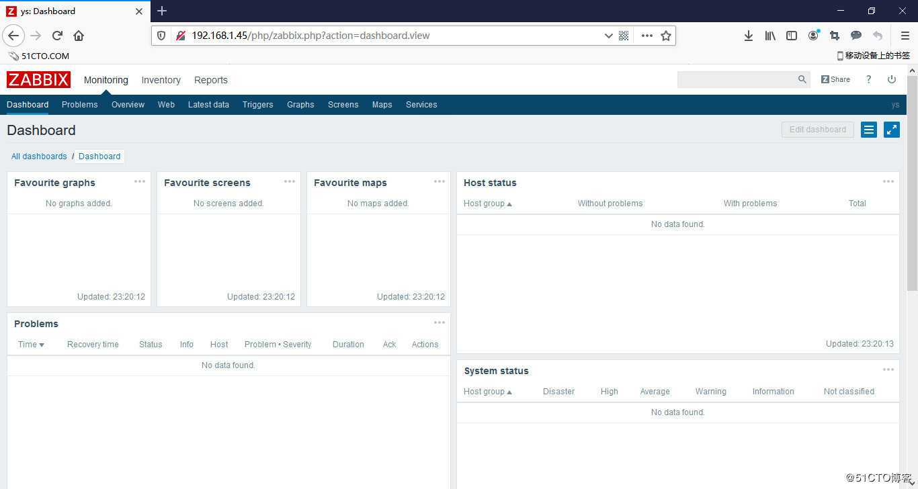This screenshot has height=489, width=918.
Task: Open the Maps tab
Action: [x=382, y=105]
